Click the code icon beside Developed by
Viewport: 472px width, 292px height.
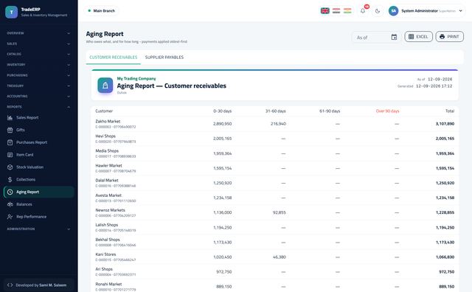point(10,285)
